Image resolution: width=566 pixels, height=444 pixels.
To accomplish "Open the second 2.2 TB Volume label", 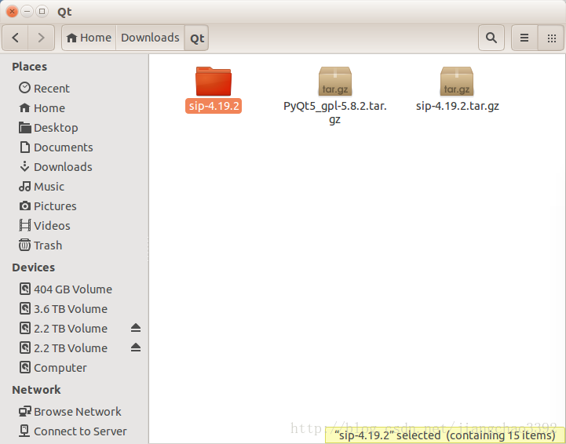I will [71, 348].
